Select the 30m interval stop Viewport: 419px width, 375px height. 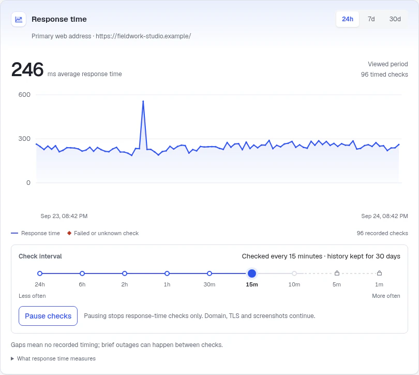coord(209,273)
